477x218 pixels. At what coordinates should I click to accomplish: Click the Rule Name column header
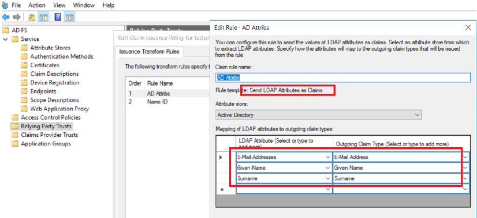[160, 83]
